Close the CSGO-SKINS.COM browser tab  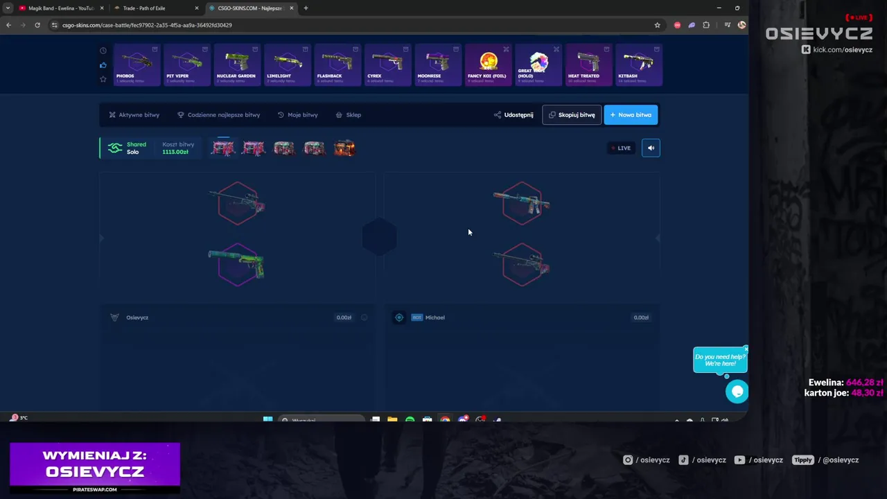tap(292, 8)
